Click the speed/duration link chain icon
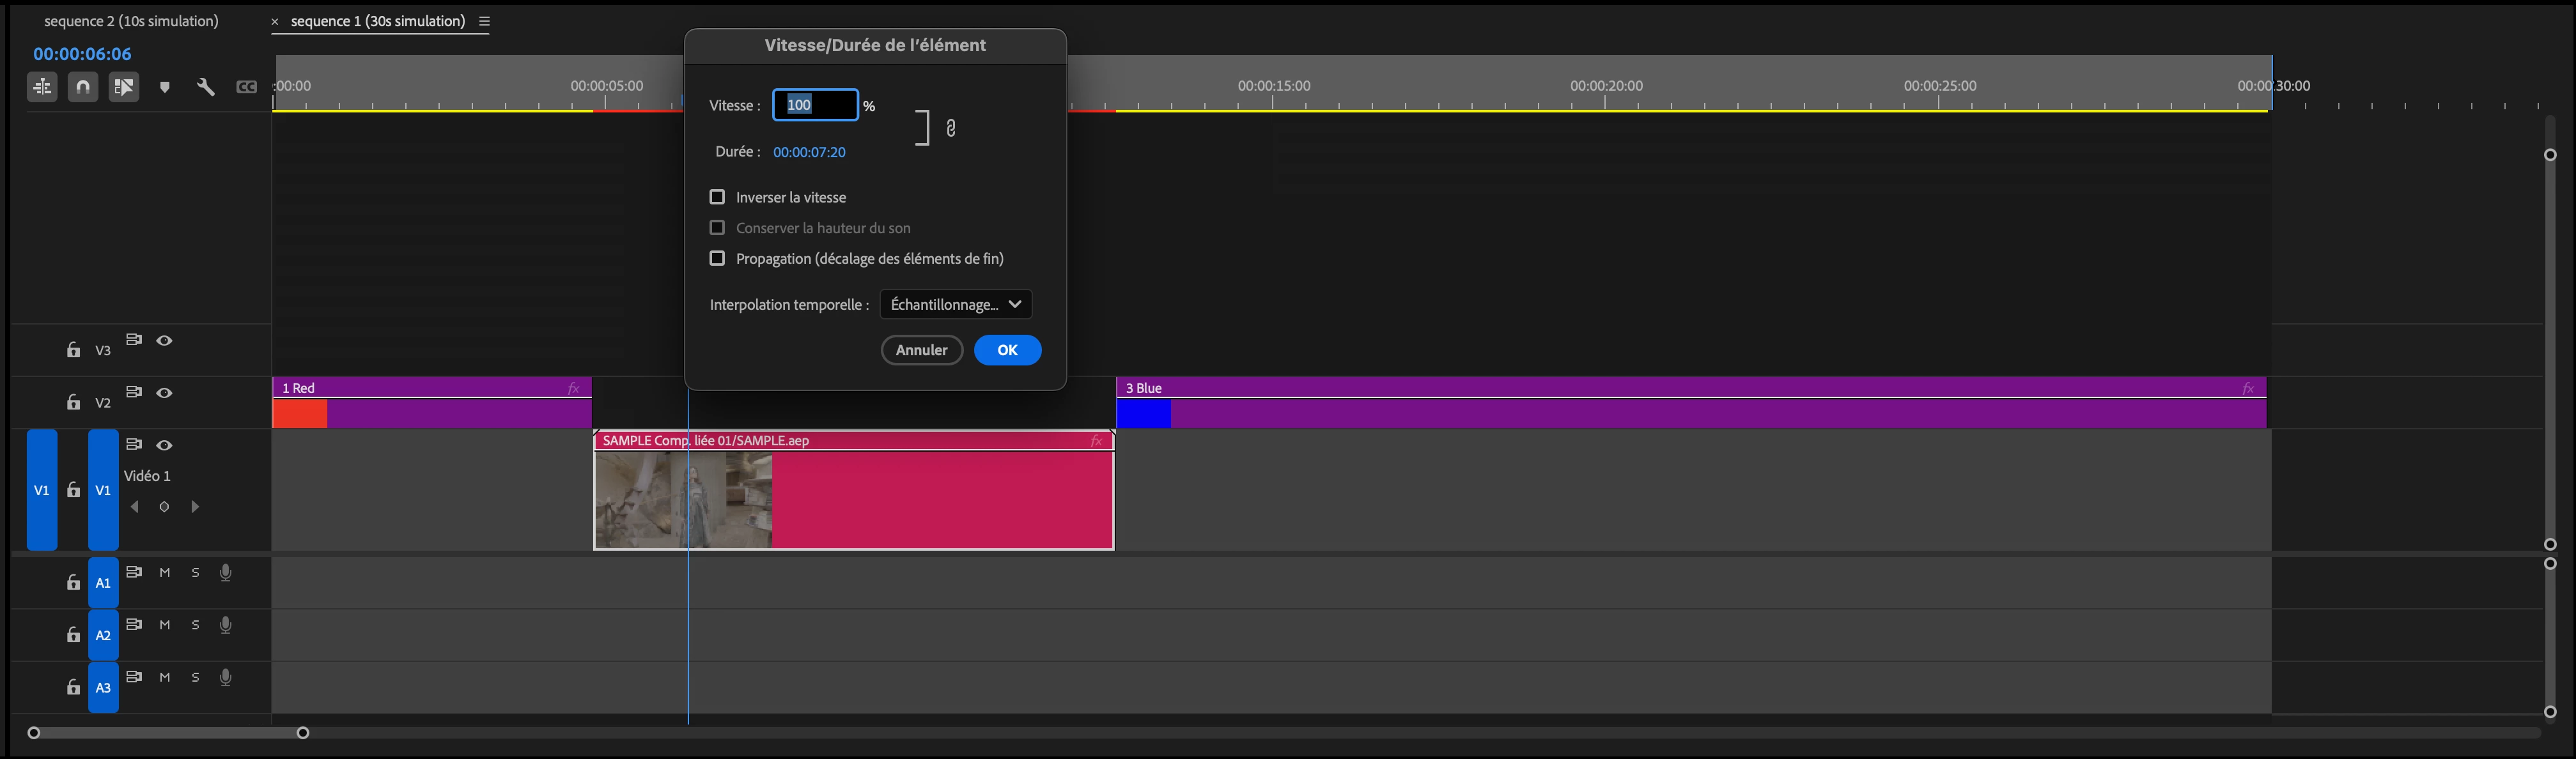The image size is (2576, 759). [951, 128]
